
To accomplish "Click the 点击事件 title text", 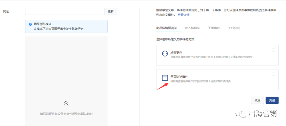I will point(176,52).
